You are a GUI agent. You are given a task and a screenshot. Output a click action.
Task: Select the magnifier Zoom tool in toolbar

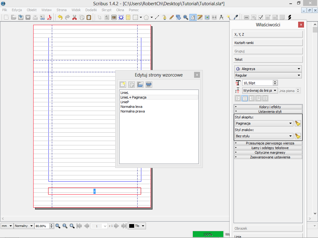[186, 17]
